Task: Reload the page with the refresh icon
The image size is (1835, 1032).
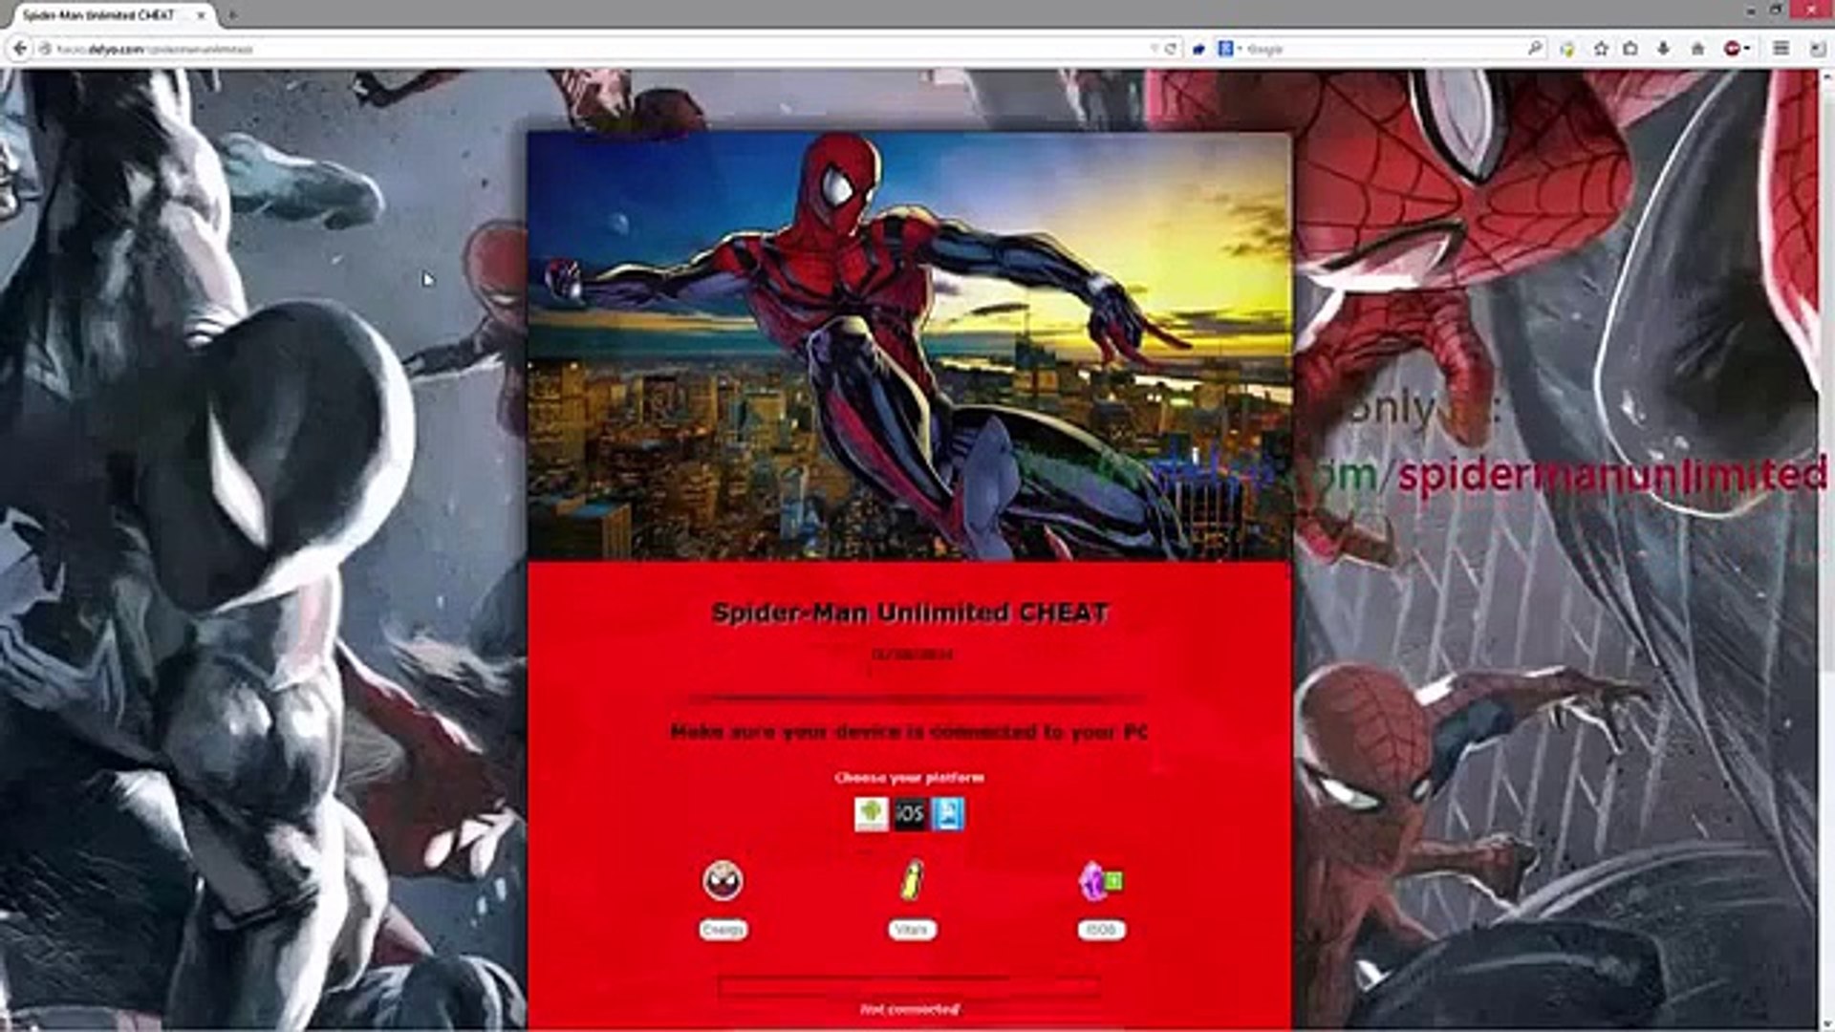Action: coord(1170,49)
